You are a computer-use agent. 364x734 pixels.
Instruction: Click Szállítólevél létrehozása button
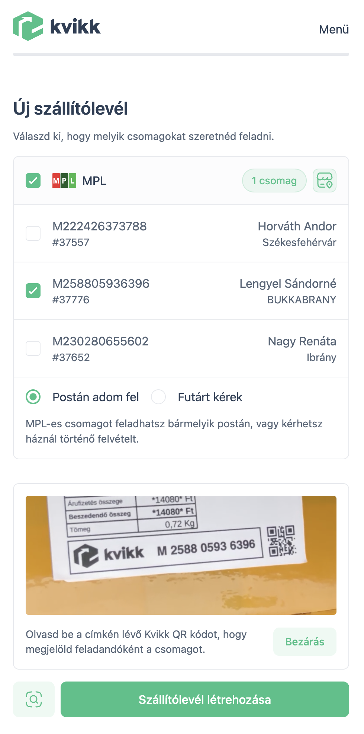[x=204, y=699]
